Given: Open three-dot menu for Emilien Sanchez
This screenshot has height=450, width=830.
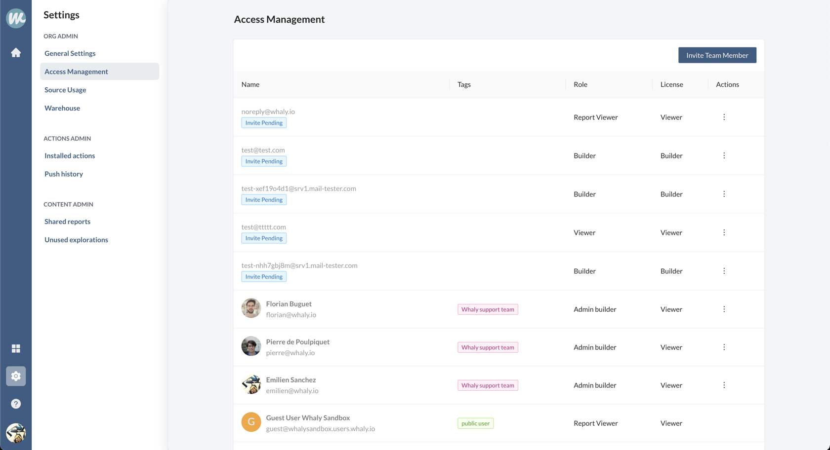Looking at the screenshot, I should tap(724, 385).
